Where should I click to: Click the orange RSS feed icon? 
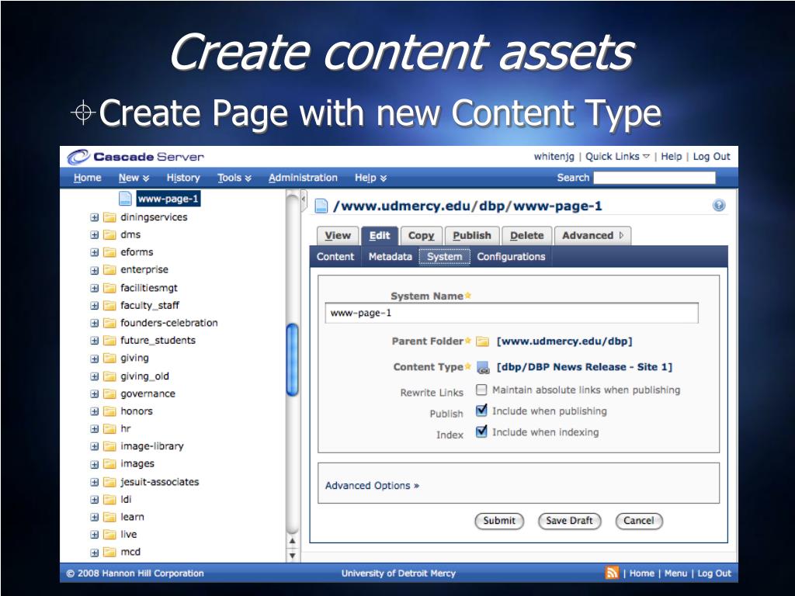coord(612,573)
